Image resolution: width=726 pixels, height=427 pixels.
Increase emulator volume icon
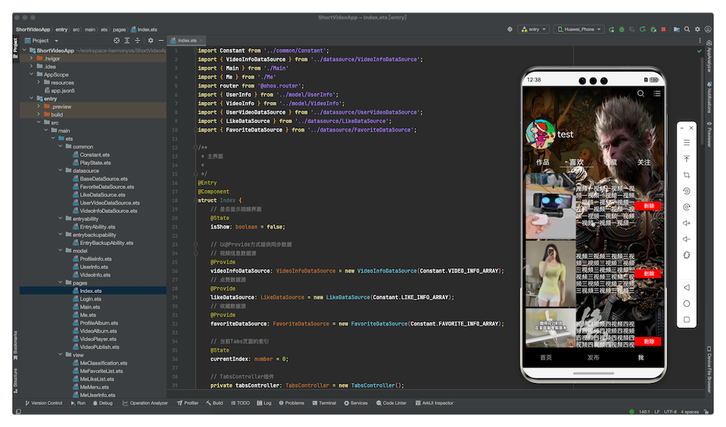point(686,223)
